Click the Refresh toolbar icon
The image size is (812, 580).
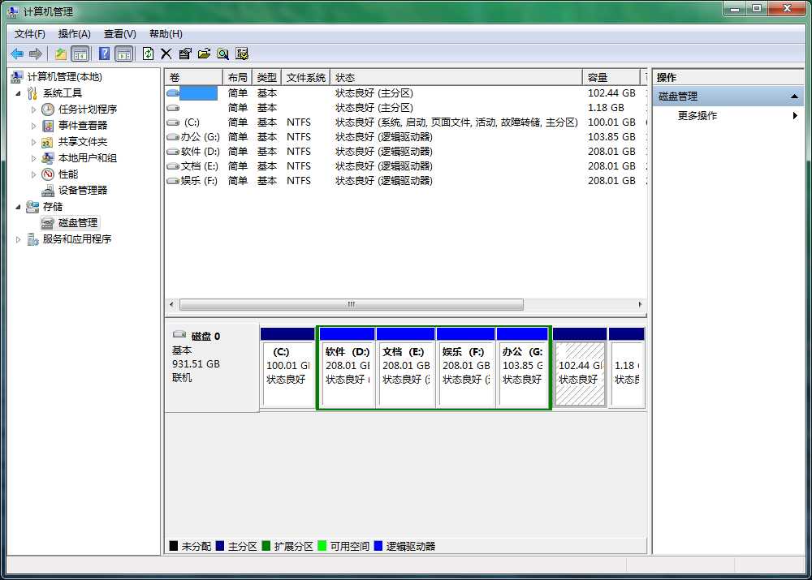click(x=148, y=54)
